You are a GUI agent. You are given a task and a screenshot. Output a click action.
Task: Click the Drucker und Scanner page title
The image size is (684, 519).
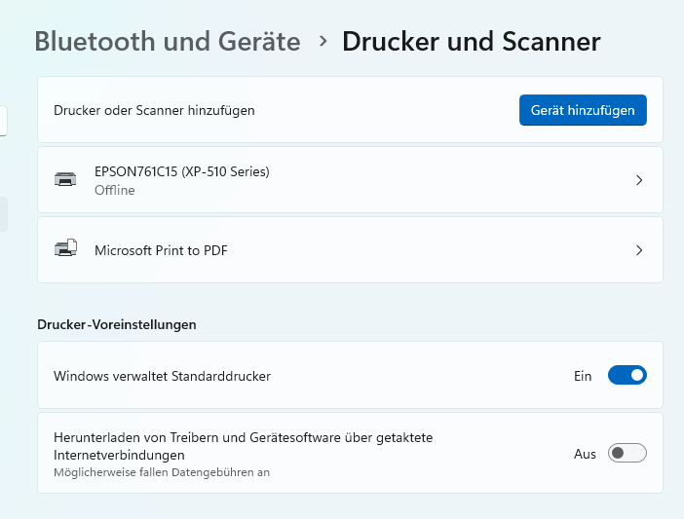pos(471,42)
